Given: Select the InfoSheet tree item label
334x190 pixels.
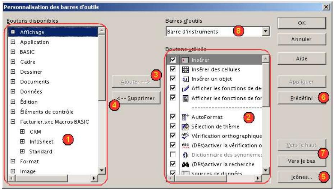Looking at the screenshot, I should pyautogui.click(x=41, y=142).
